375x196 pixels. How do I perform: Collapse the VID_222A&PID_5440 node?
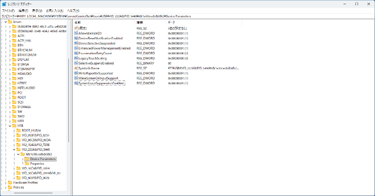click(14, 149)
